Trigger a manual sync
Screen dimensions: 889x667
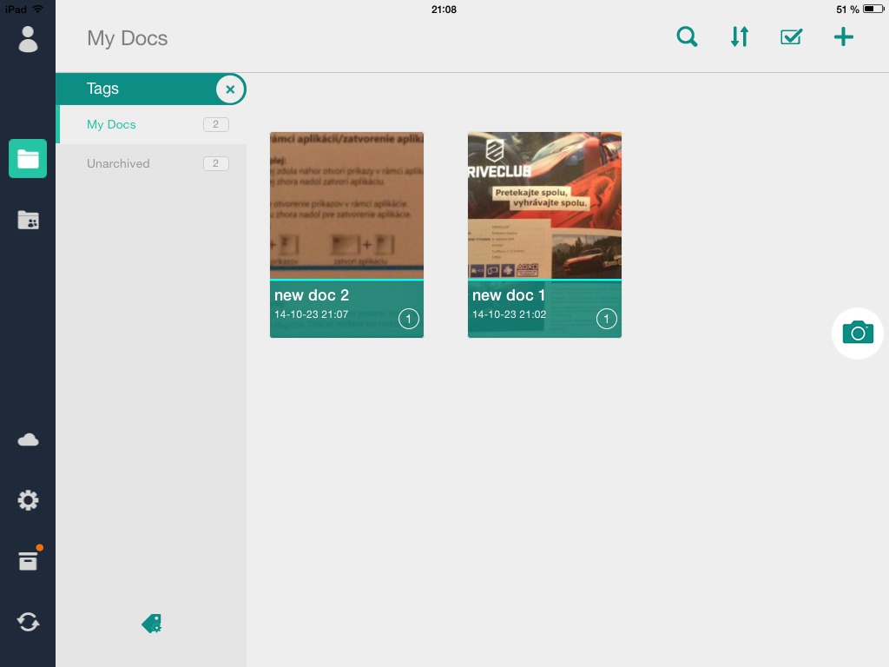point(28,622)
